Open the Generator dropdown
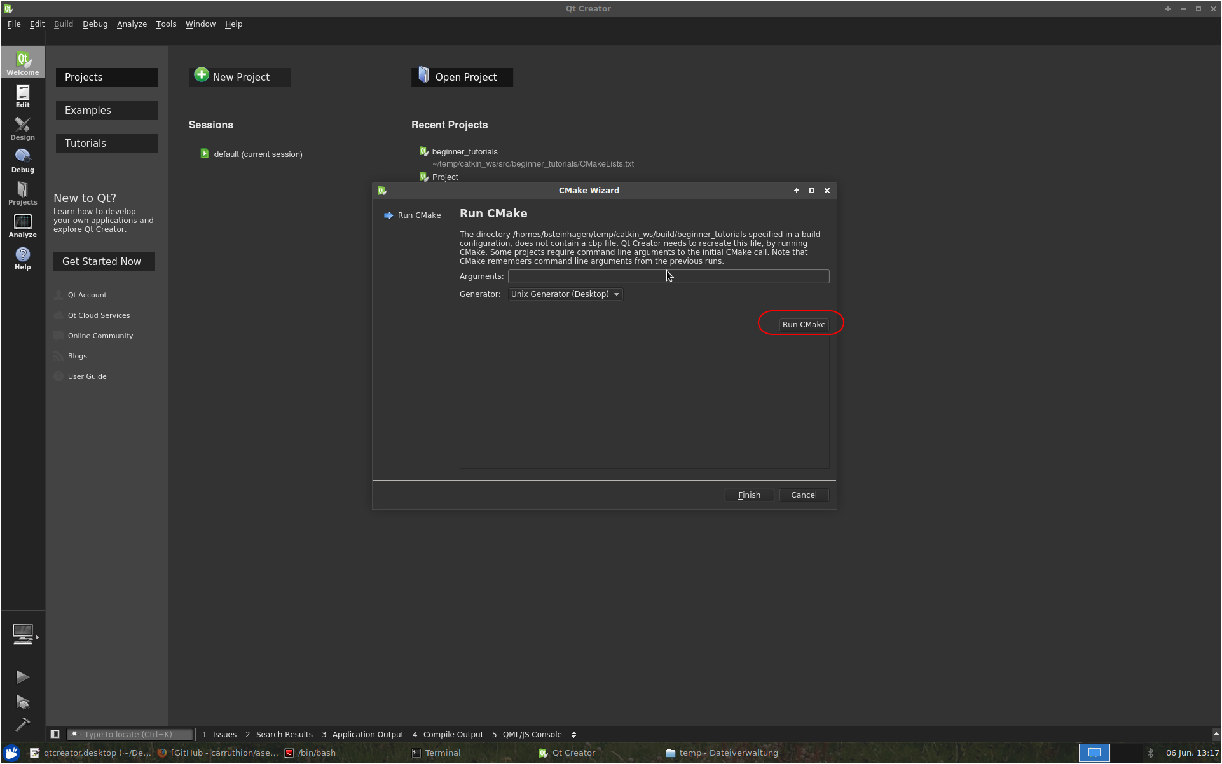This screenshot has width=1222, height=764. [565, 294]
